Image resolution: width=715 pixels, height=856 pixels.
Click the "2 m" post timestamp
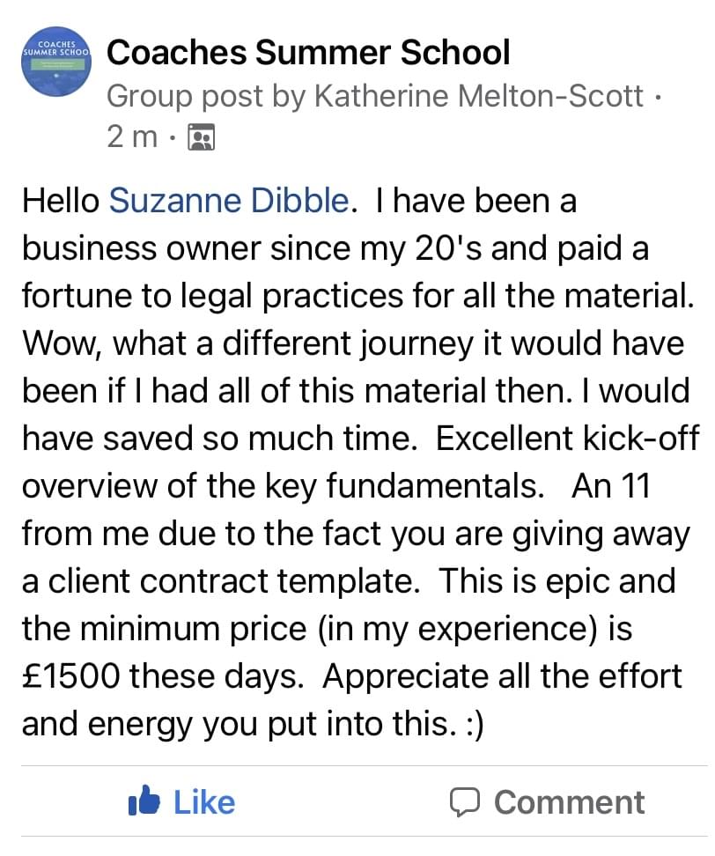(x=132, y=138)
